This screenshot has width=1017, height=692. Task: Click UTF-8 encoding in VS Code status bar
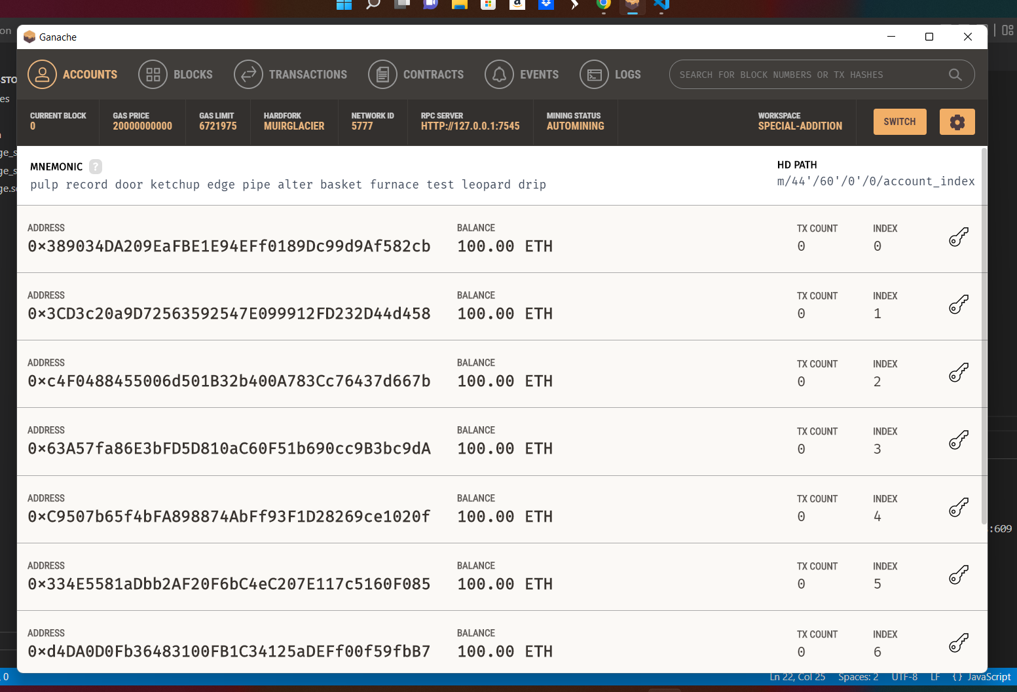coord(904,677)
